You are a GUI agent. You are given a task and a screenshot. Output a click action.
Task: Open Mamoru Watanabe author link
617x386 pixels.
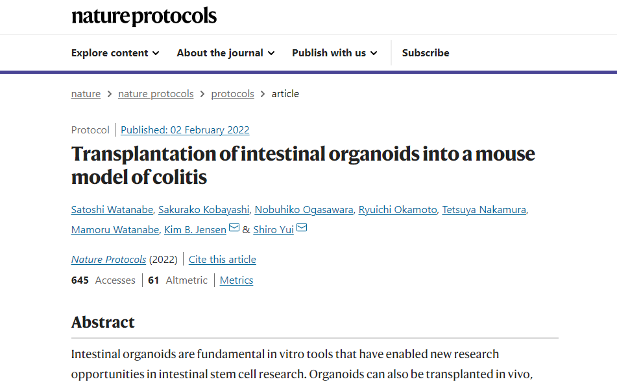click(115, 230)
